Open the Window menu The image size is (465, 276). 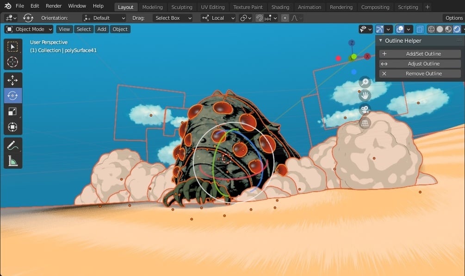click(77, 6)
